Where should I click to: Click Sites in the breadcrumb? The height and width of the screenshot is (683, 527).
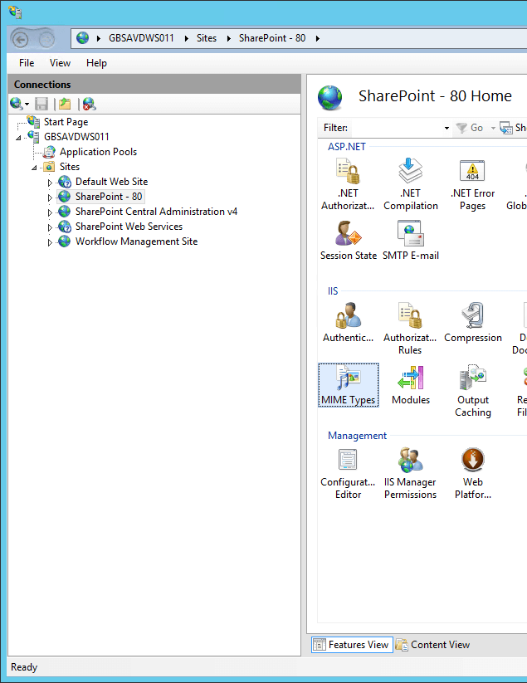[207, 38]
